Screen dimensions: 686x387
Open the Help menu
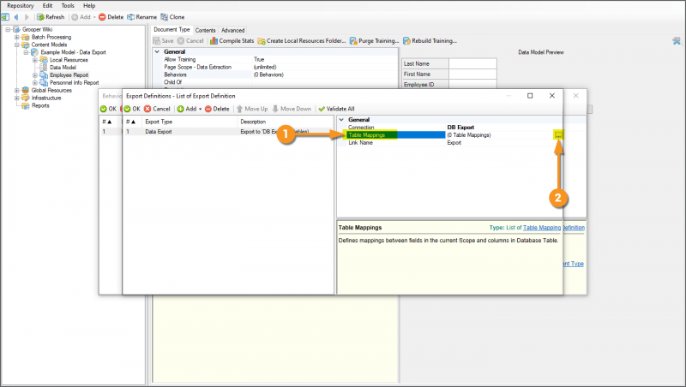[x=89, y=6]
